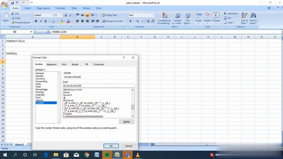The width and height of the screenshot is (283, 159).
Task: Open the Alignment group dialog launcher
Action: pyautogui.click(x=125, y=26)
